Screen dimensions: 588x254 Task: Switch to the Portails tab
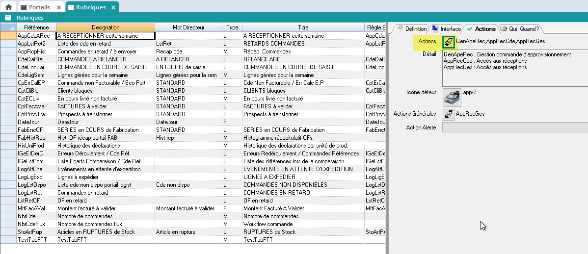[x=39, y=7]
